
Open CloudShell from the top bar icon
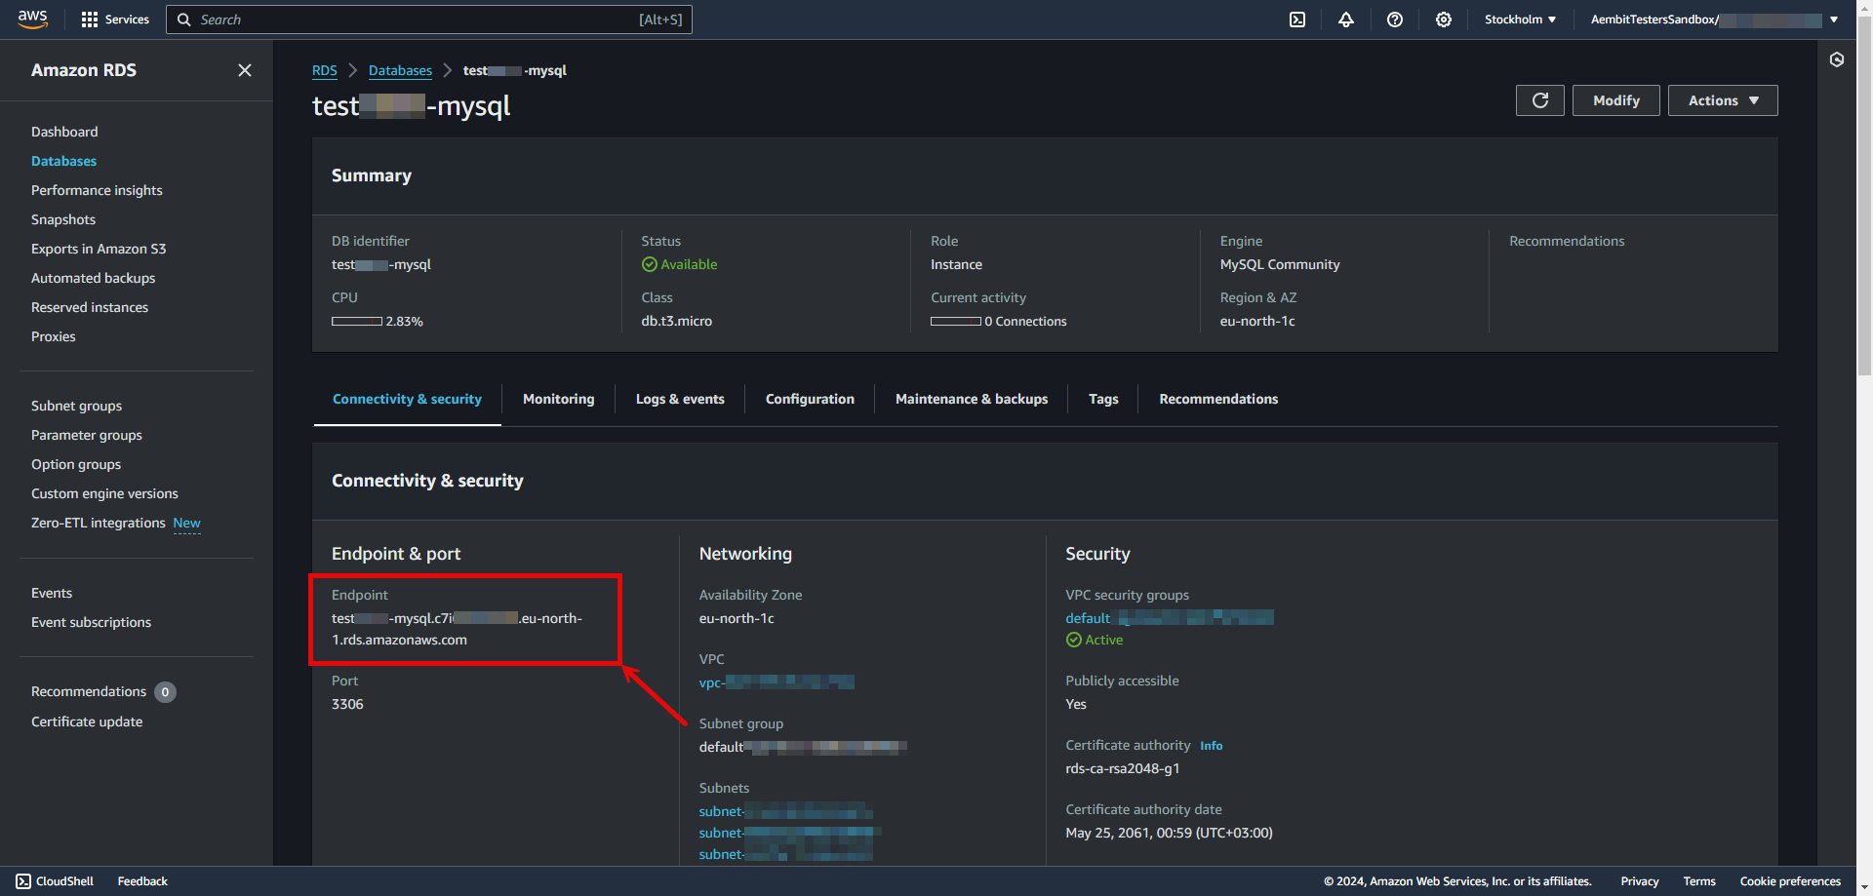pos(1297,19)
